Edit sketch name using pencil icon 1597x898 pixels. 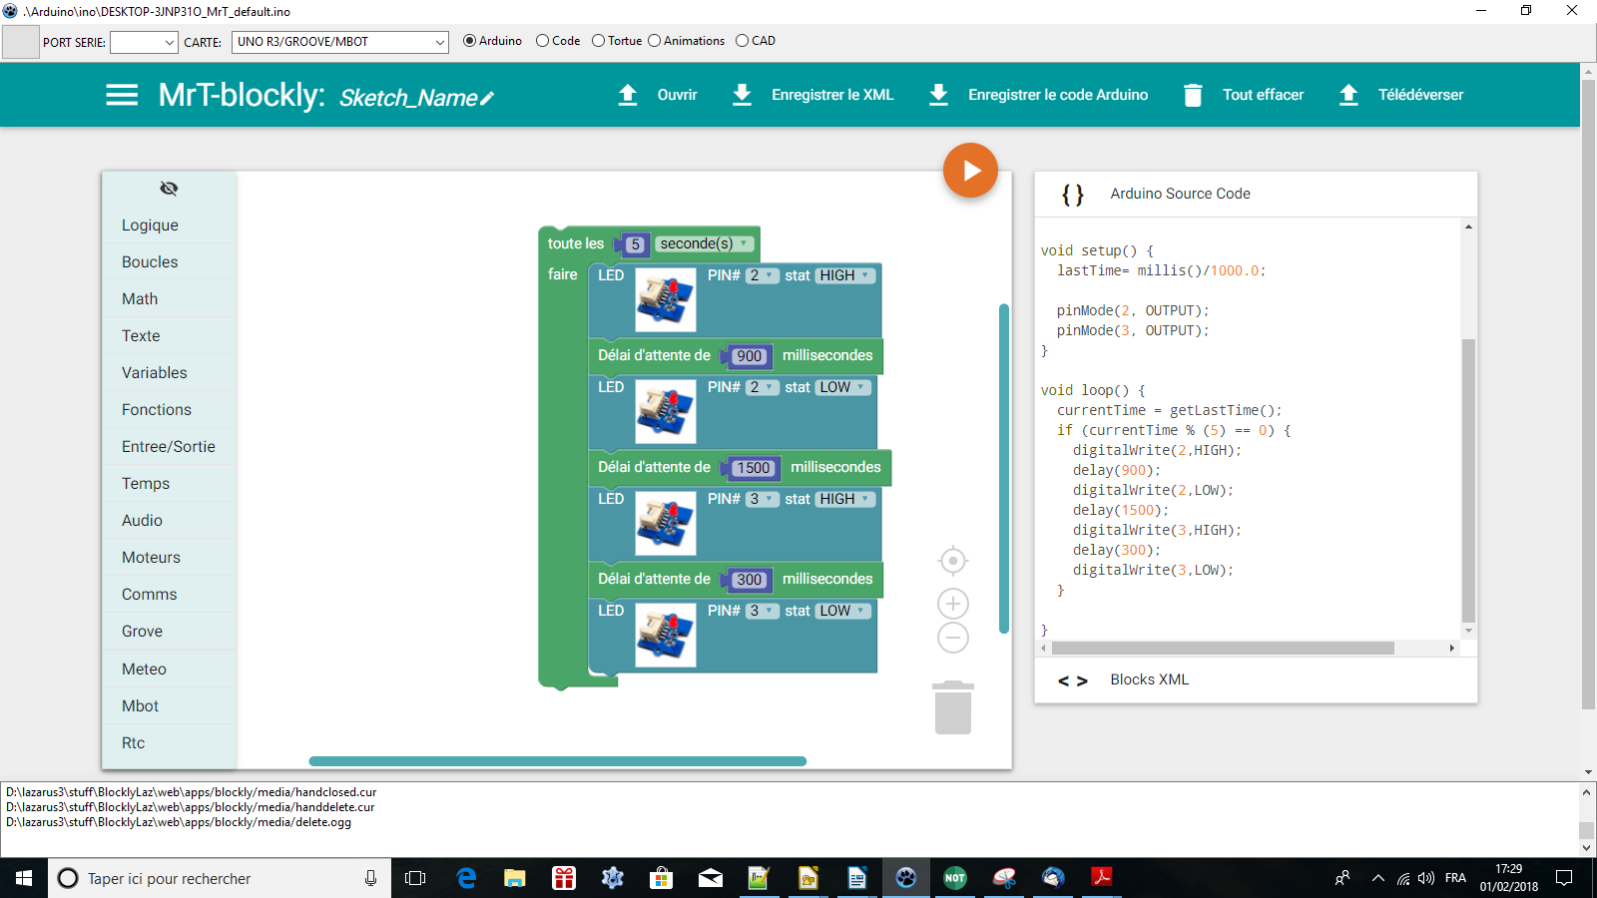tap(487, 98)
